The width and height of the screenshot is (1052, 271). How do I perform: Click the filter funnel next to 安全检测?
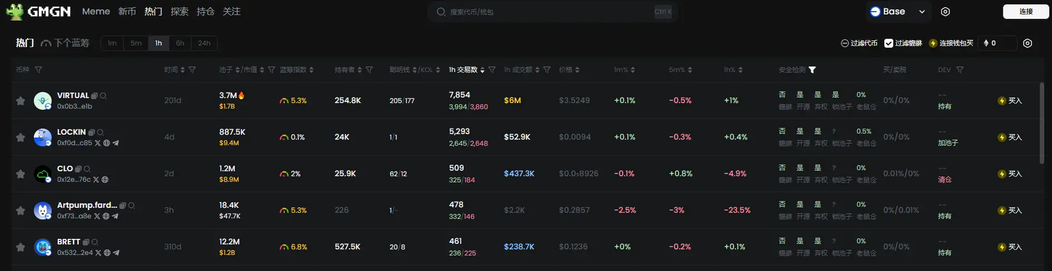pyautogui.click(x=812, y=70)
